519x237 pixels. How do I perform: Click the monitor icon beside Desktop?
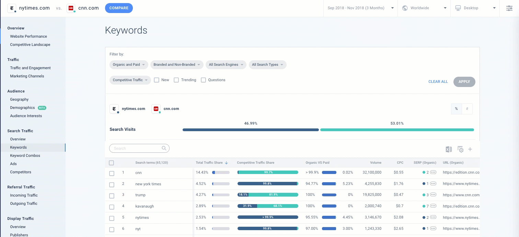458,8
